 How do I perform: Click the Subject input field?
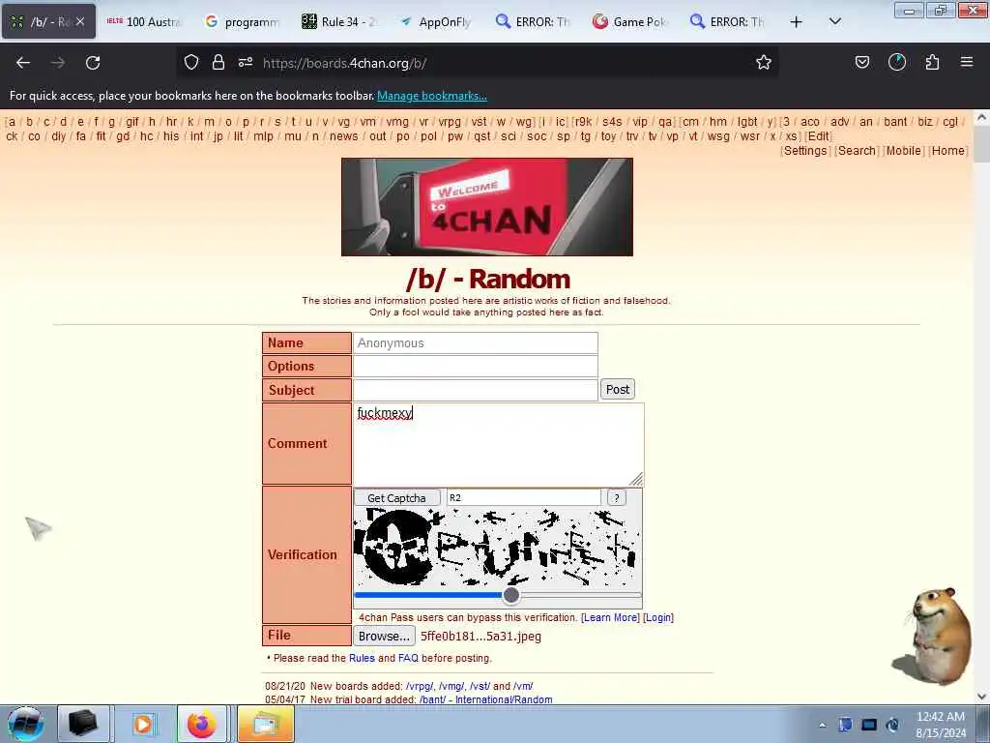pyautogui.click(x=475, y=390)
